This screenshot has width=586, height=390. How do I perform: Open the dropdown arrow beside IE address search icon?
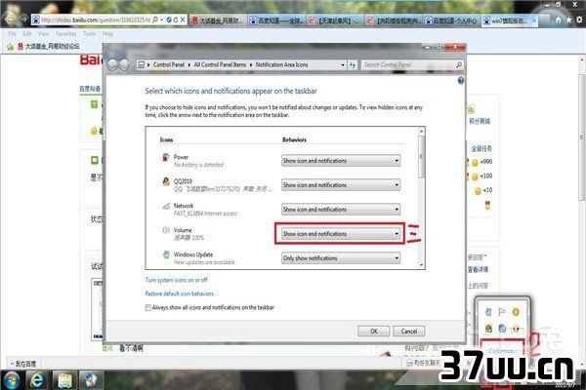coord(161,19)
